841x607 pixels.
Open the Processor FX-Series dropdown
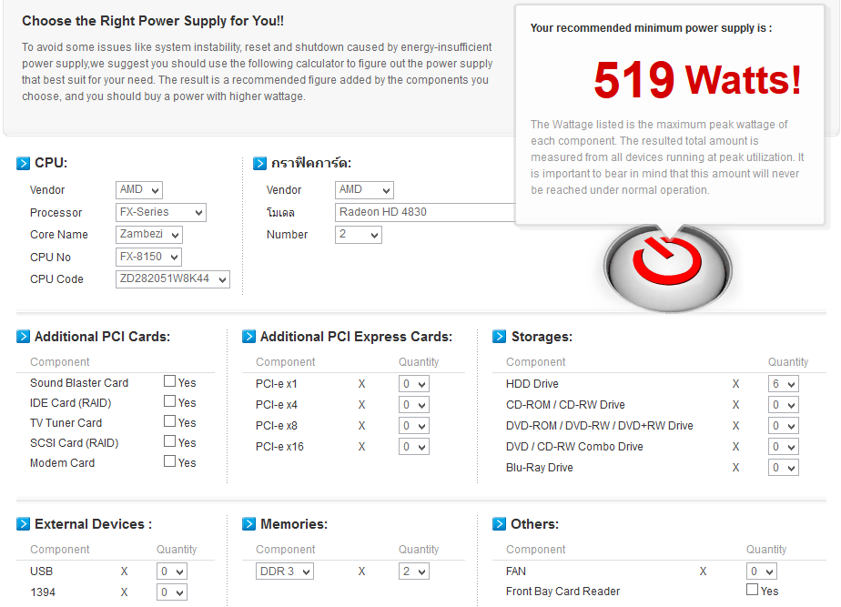tap(161, 212)
